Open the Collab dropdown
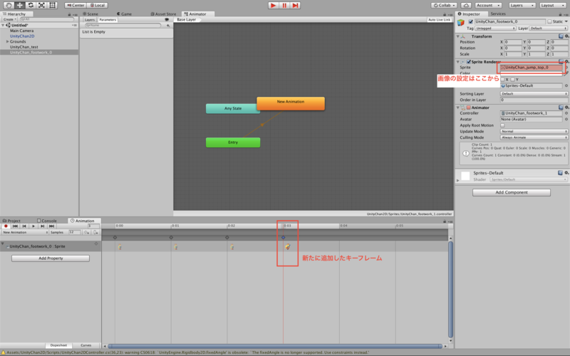The height and width of the screenshot is (356, 570). (x=444, y=6)
